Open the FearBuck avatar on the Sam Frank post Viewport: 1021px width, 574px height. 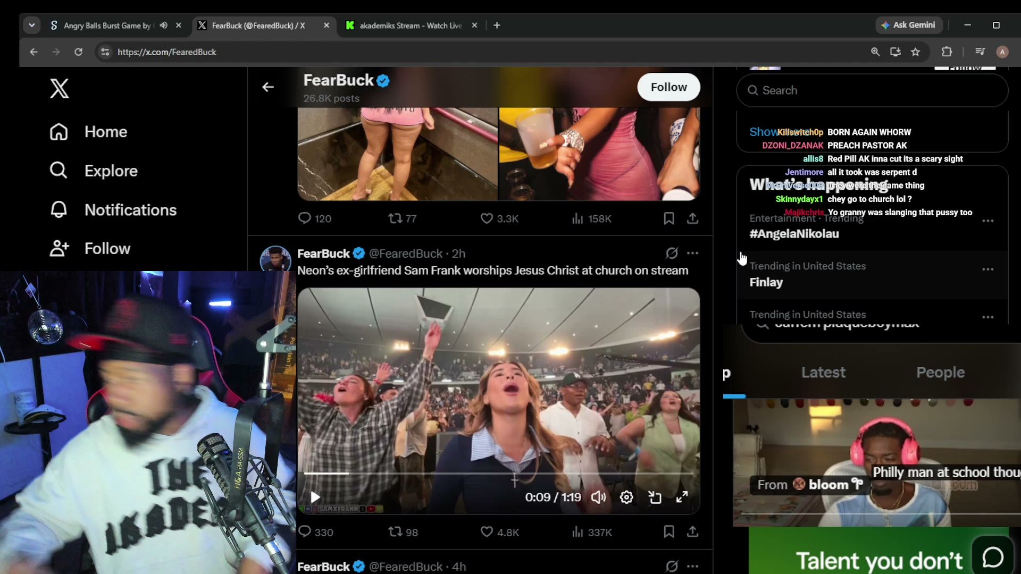[275, 259]
